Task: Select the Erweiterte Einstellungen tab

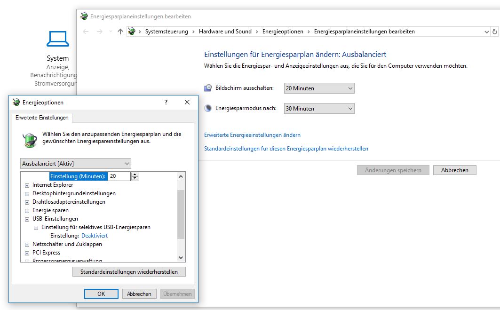Action: 42,118
